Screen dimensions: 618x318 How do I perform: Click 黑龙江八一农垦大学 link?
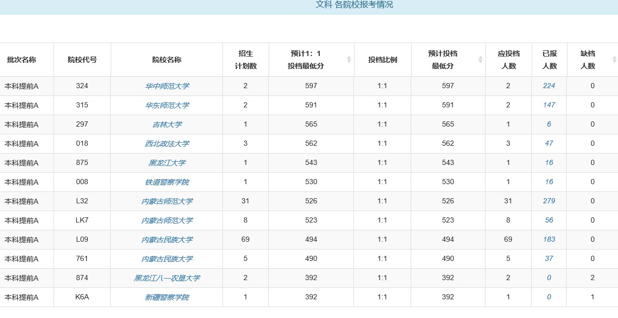click(166, 278)
